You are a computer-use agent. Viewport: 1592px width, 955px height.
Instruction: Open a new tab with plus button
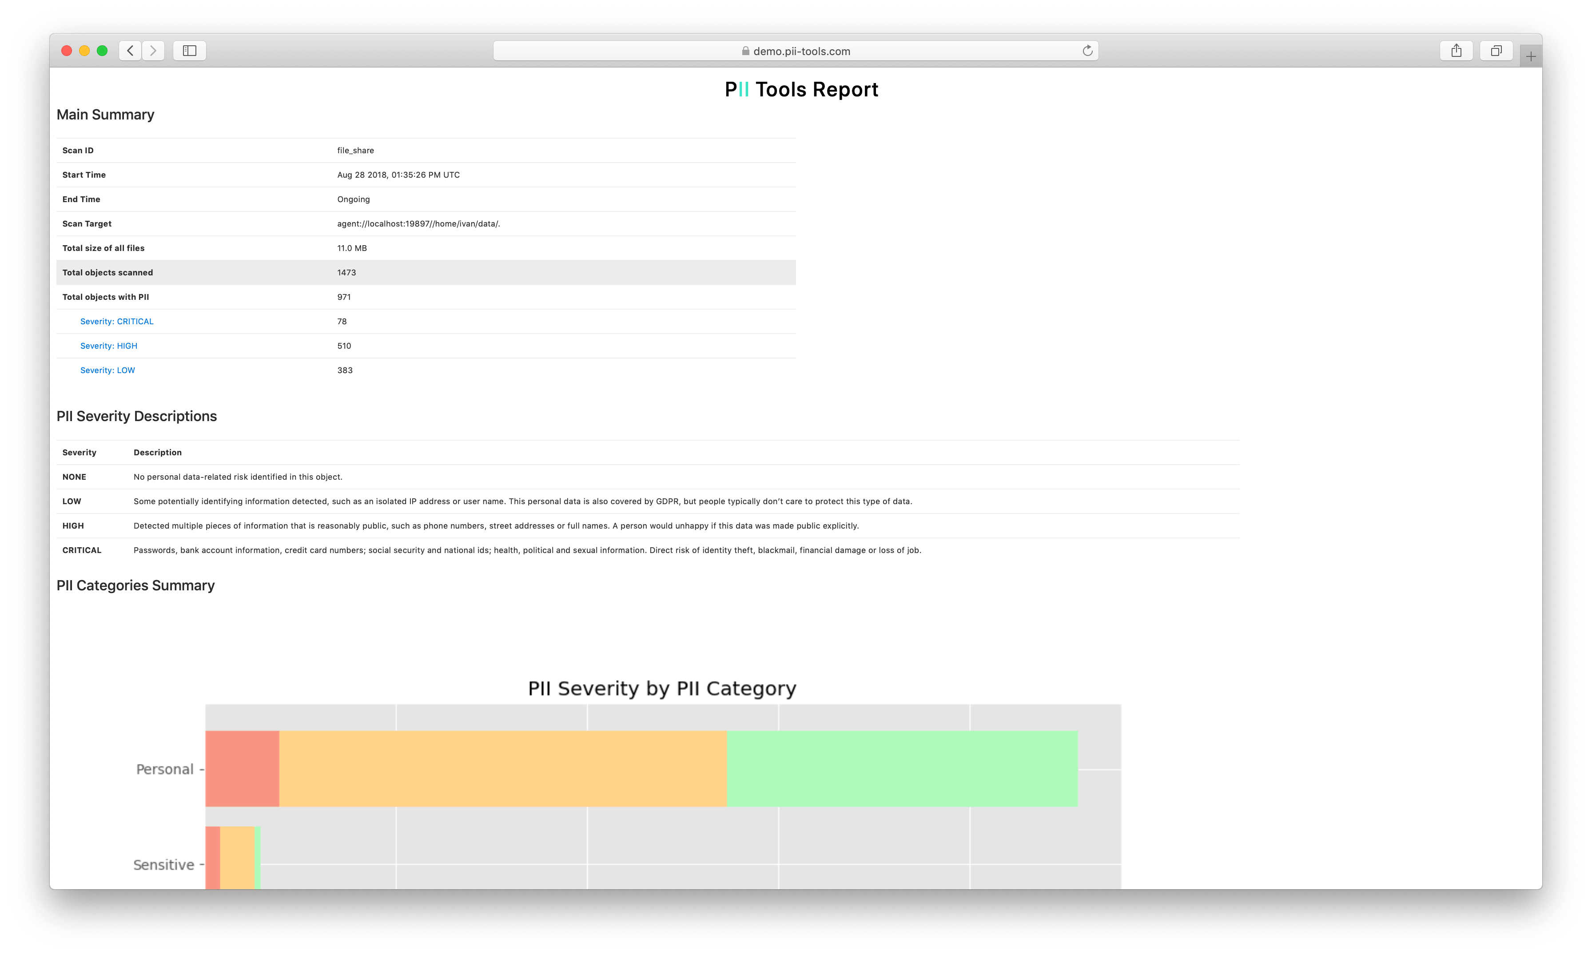tap(1531, 56)
